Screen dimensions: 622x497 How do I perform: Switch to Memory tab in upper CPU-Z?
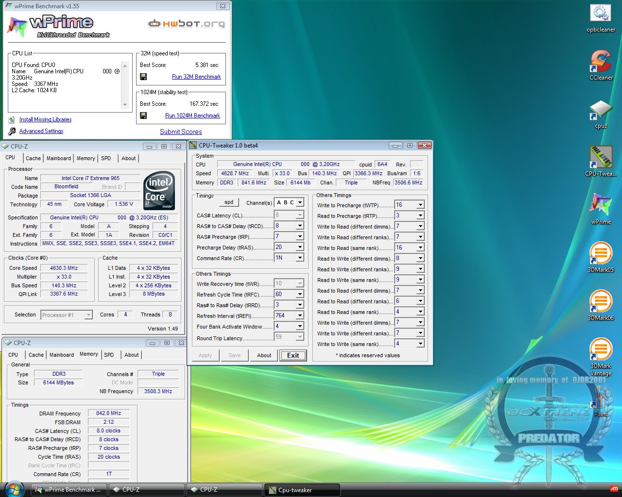pyautogui.click(x=86, y=158)
